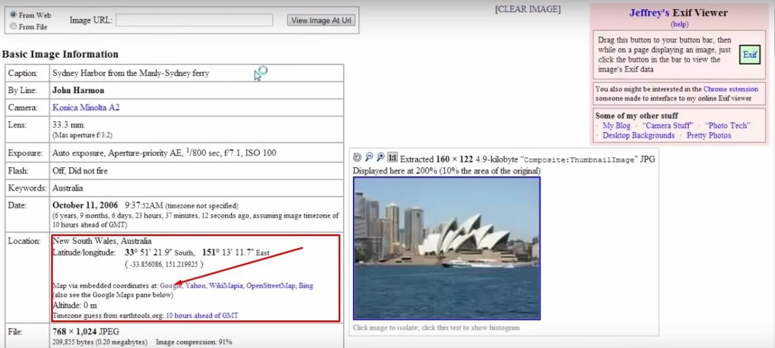Select the From File radio option
This screenshot has width=775, height=348.
pyautogui.click(x=13, y=26)
